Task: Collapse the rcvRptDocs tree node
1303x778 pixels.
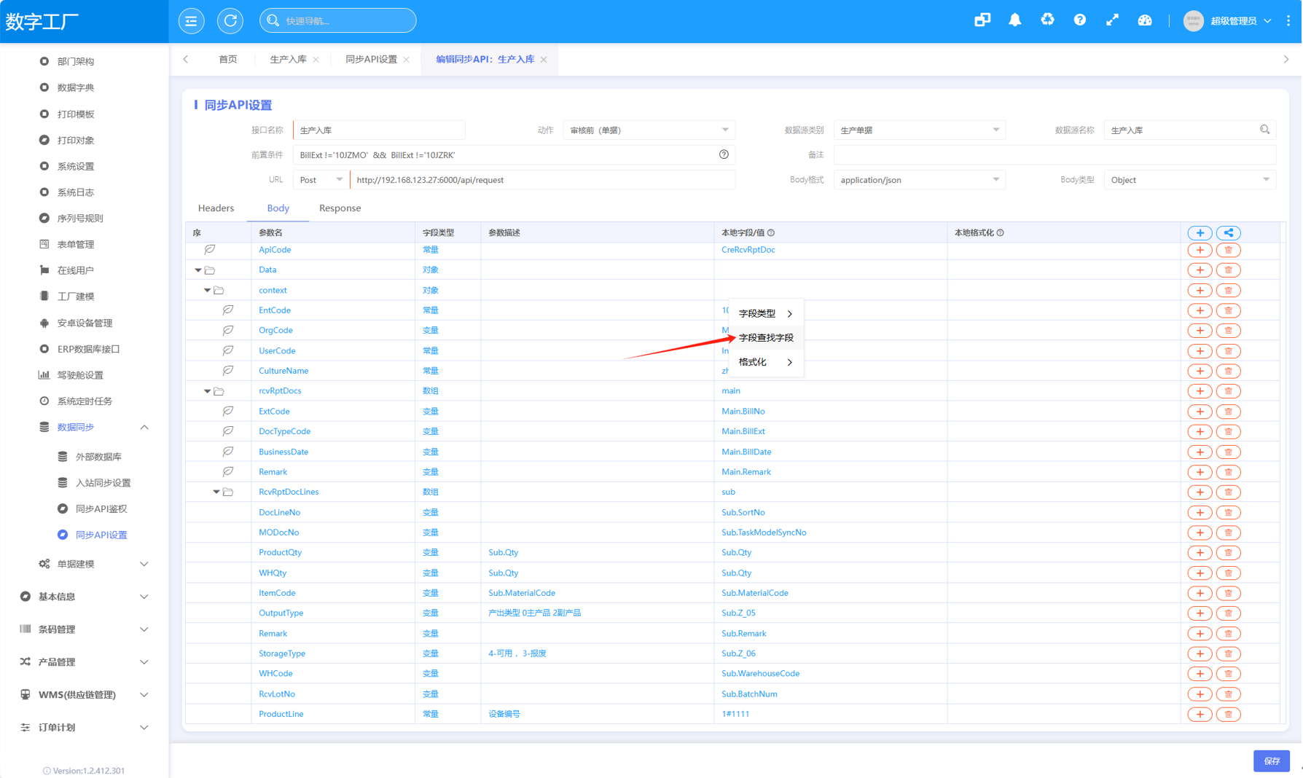Action: click(207, 391)
